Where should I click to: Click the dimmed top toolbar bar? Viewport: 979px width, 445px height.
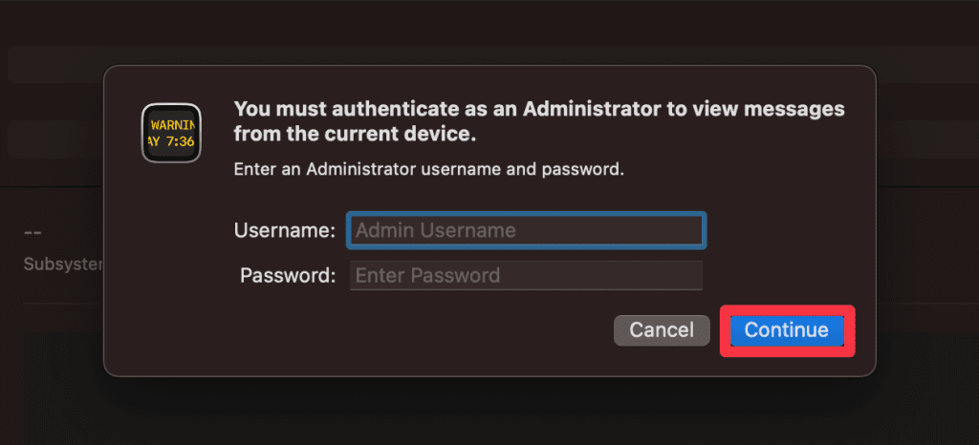pos(489,65)
